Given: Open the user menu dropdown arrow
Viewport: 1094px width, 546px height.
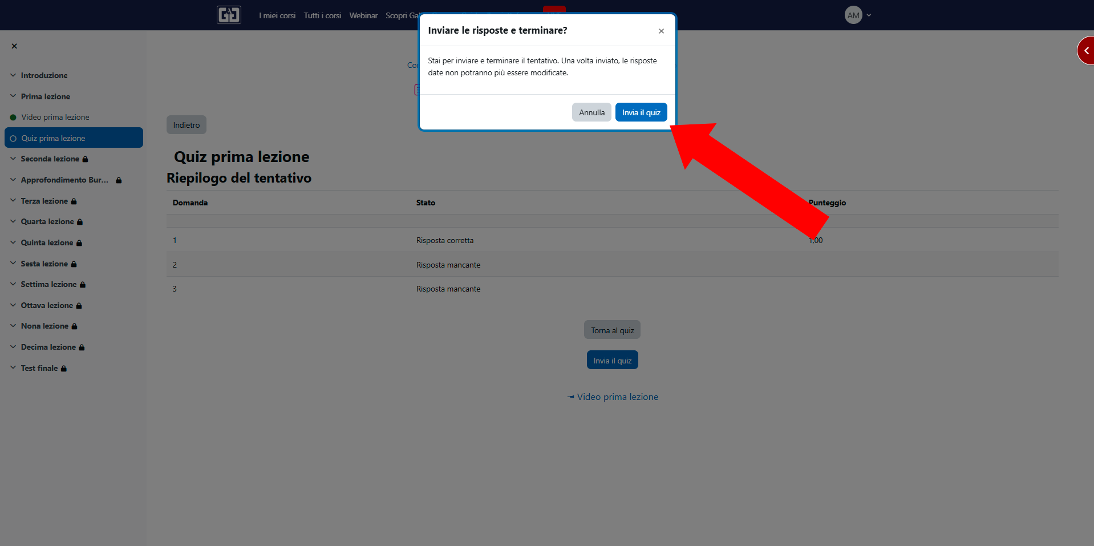Looking at the screenshot, I should coord(869,15).
